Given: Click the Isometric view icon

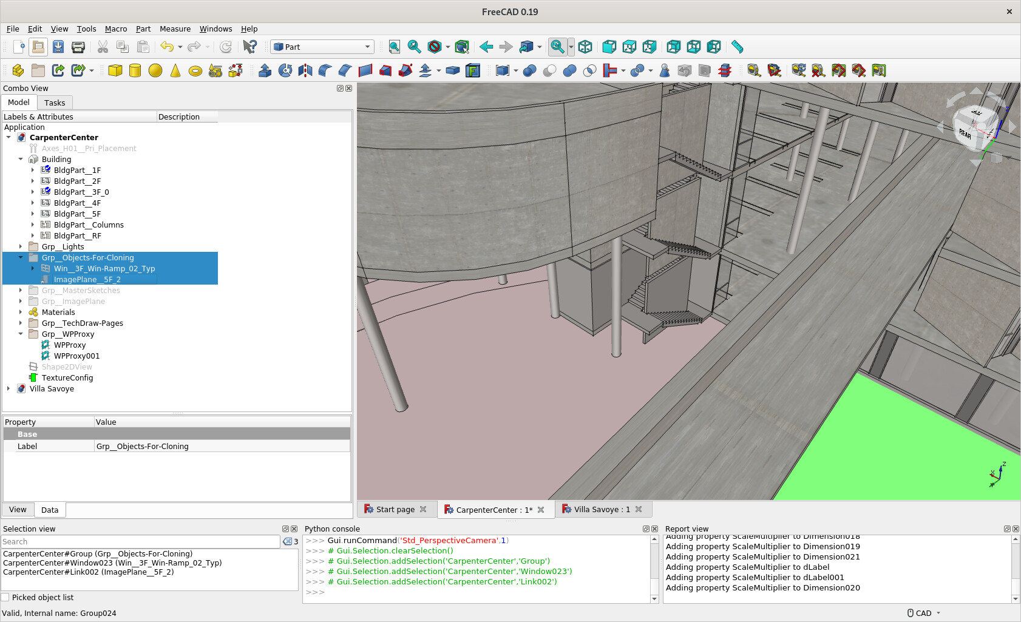Looking at the screenshot, I should click(x=585, y=47).
